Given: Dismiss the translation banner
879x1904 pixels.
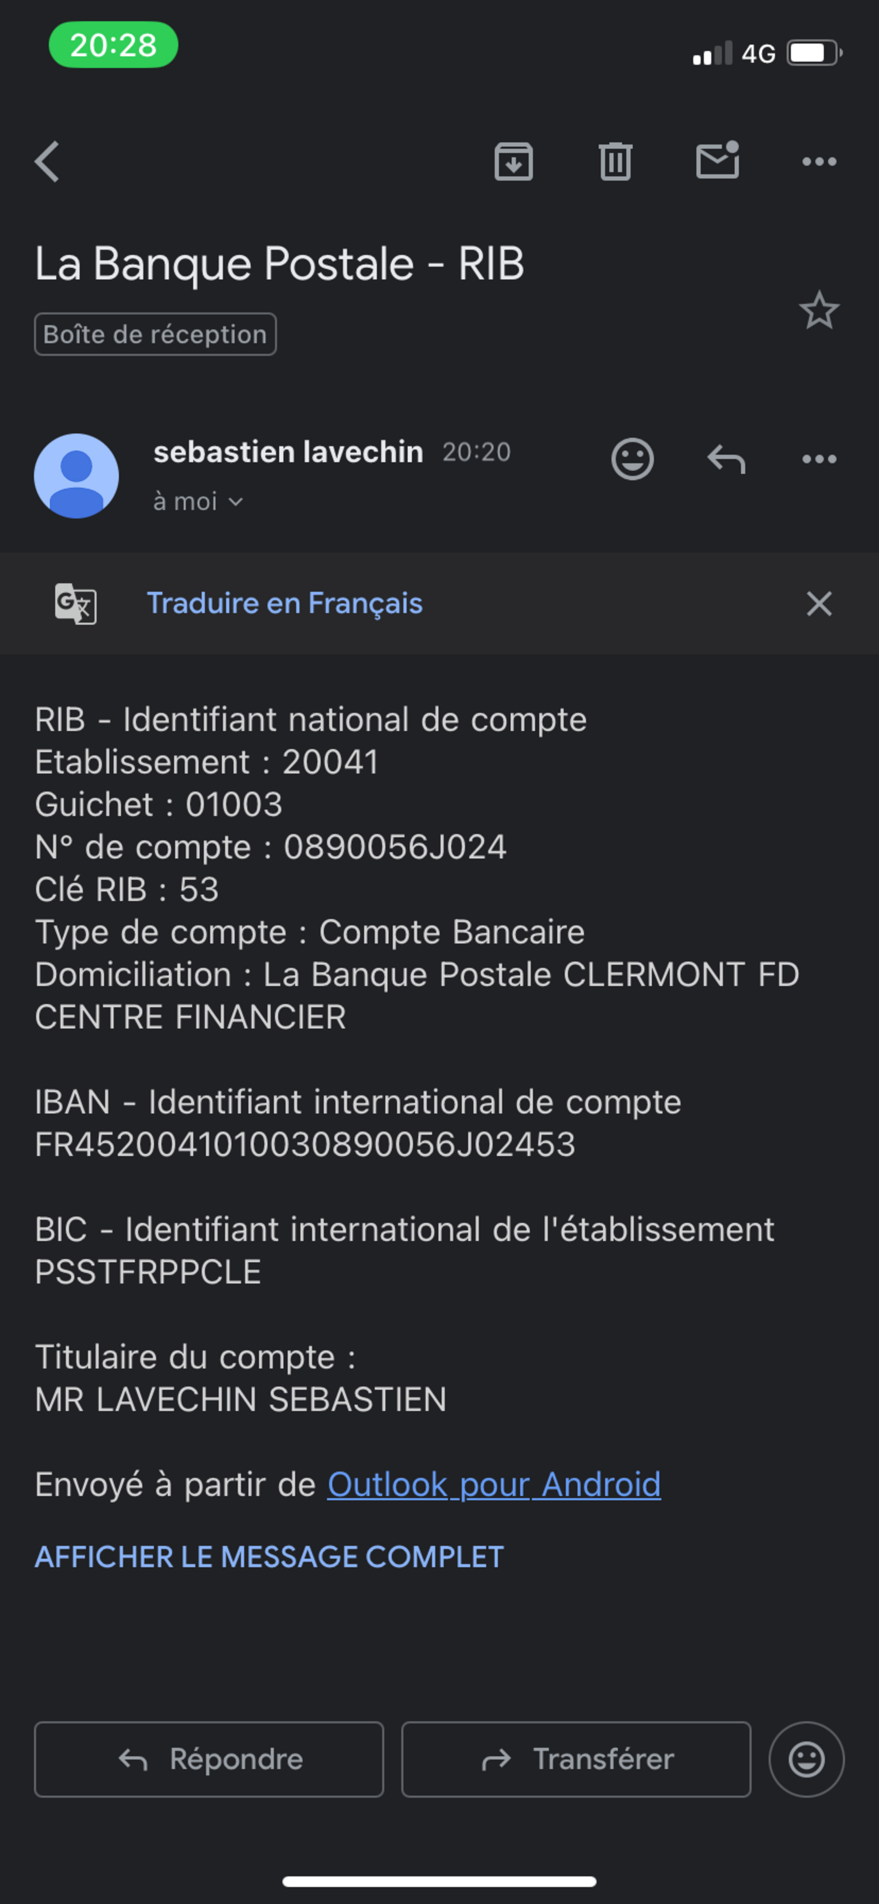Looking at the screenshot, I should coord(818,604).
